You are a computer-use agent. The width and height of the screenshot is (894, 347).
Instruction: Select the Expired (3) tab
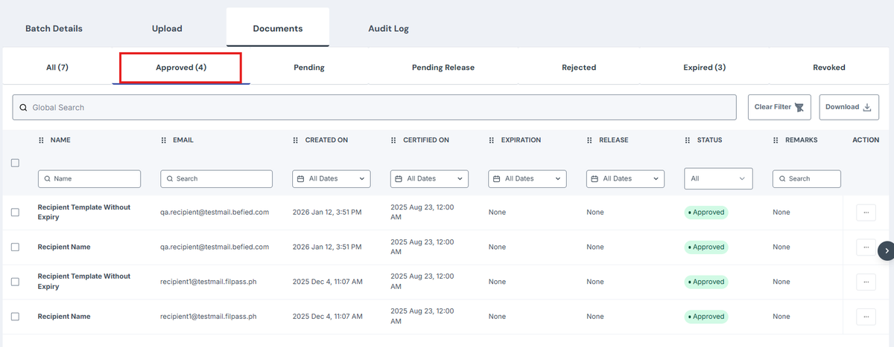704,67
